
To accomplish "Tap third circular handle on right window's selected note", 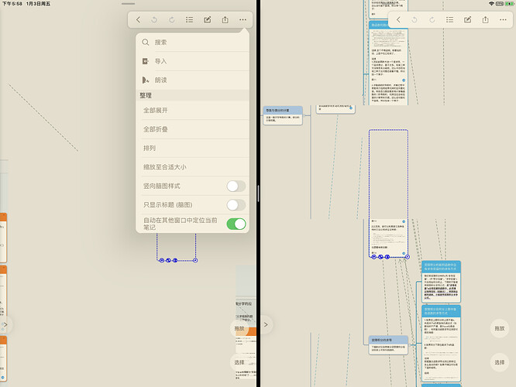I will [387, 257].
